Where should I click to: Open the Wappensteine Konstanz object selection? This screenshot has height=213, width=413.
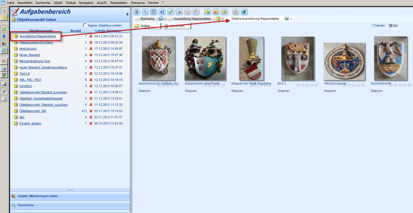point(36,42)
